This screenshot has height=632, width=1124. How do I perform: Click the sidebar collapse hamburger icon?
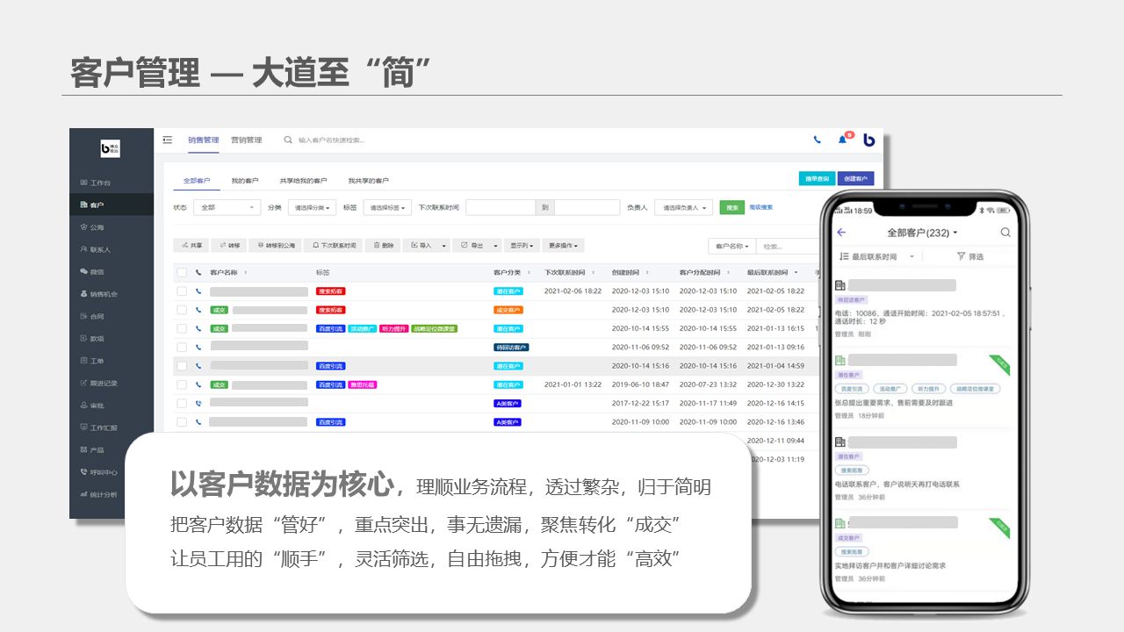(x=168, y=140)
